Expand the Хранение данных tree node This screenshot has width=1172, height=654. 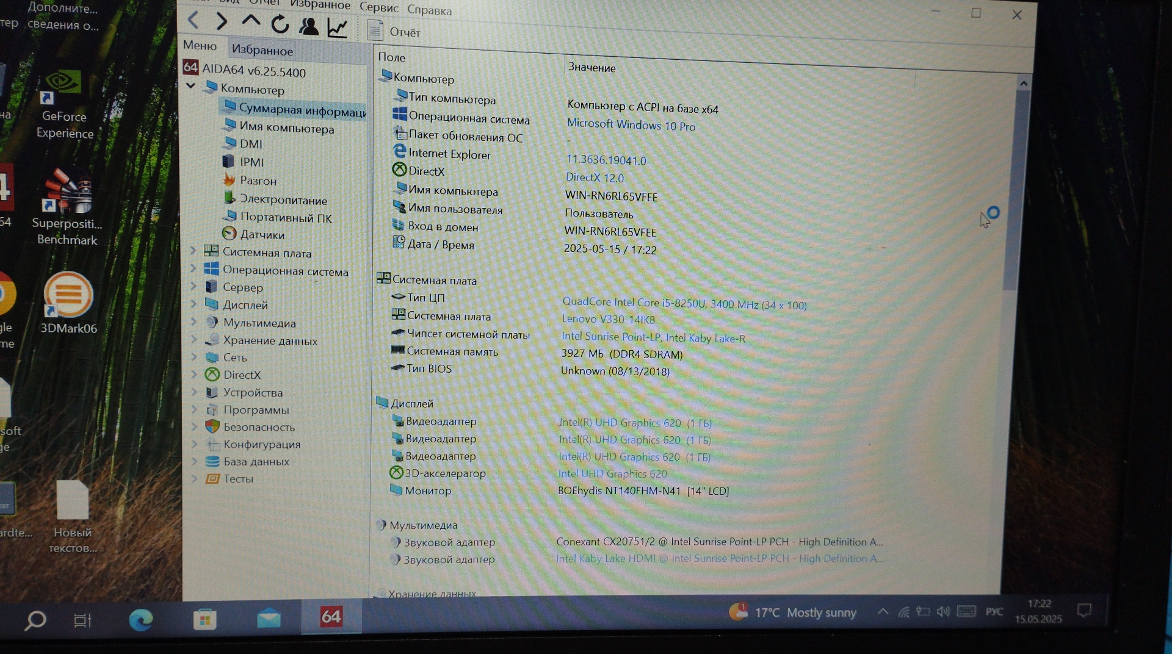tap(194, 339)
